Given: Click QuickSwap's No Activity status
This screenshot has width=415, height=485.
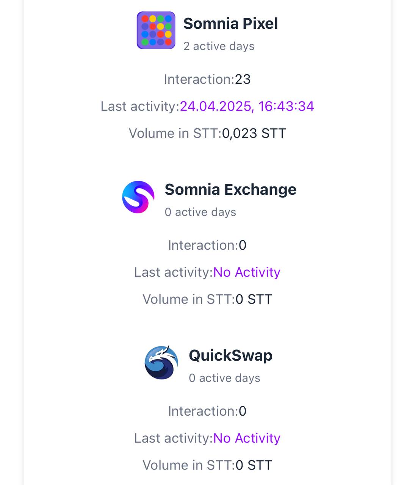Looking at the screenshot, I should [247, 438].
